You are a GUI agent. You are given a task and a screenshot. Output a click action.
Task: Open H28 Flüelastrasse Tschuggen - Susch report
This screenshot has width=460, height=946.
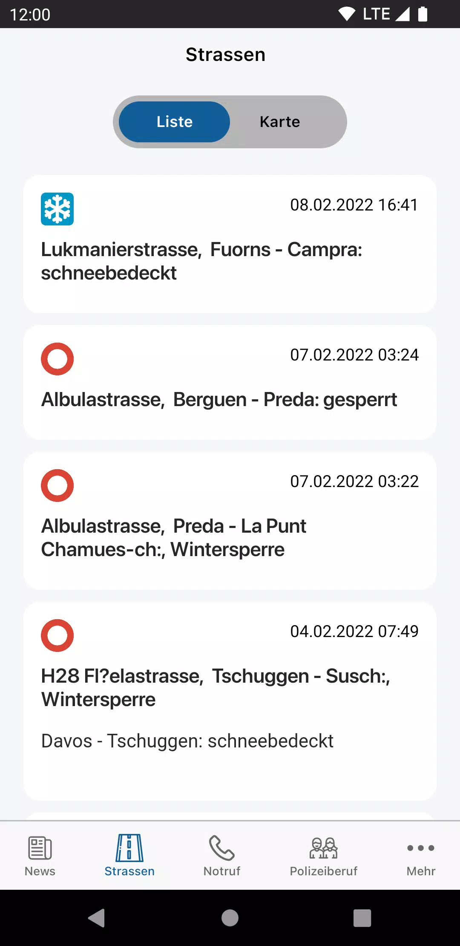[x=215, y=687]
